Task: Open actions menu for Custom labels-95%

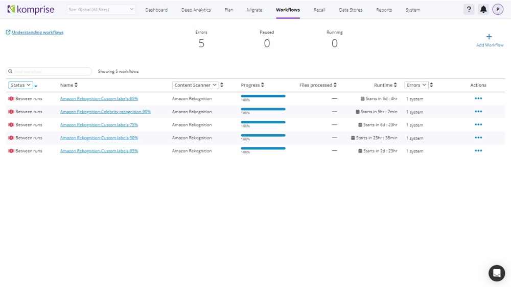Action: [x=478, y=150]
